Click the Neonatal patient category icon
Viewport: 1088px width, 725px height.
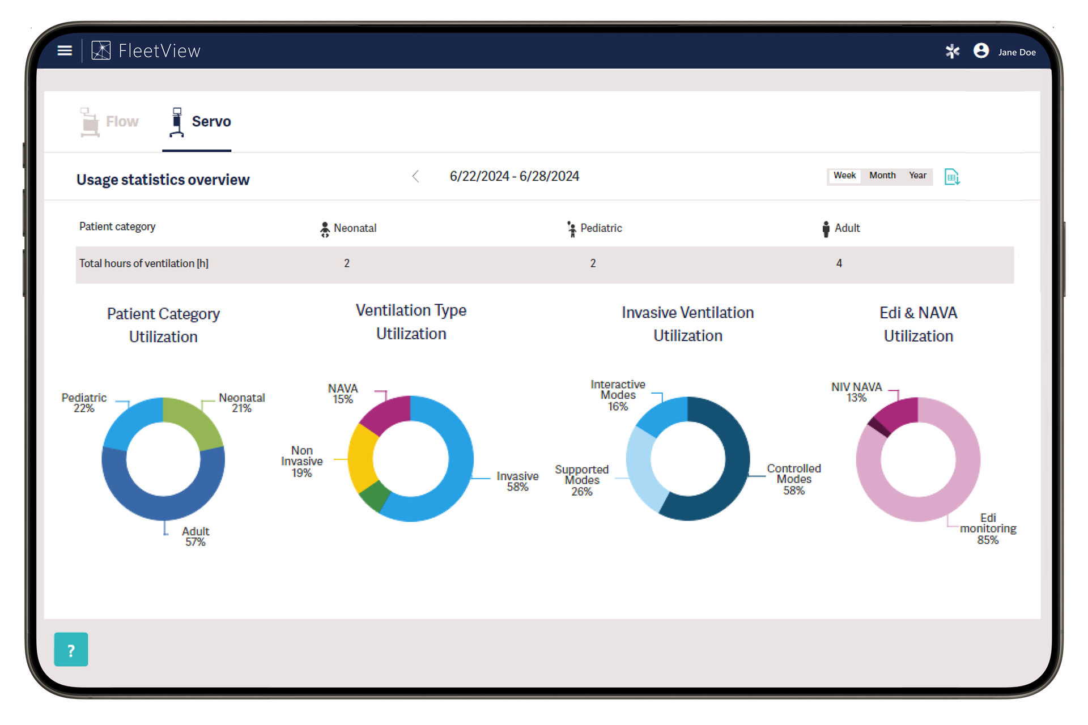(324, 228)
